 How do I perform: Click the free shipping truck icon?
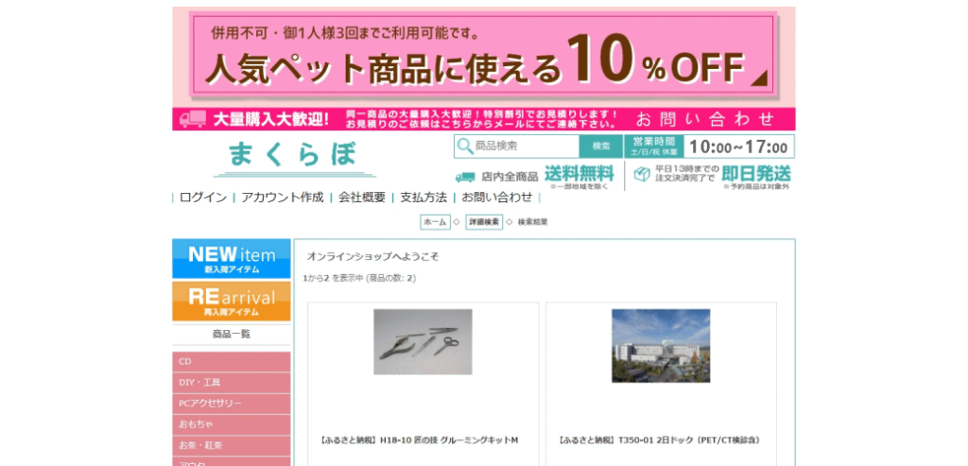(x=465, y=177)
